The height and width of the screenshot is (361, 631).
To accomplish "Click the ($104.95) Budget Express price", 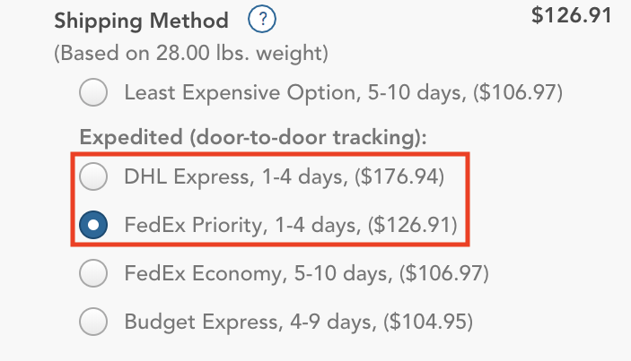I will coord(428,322).
